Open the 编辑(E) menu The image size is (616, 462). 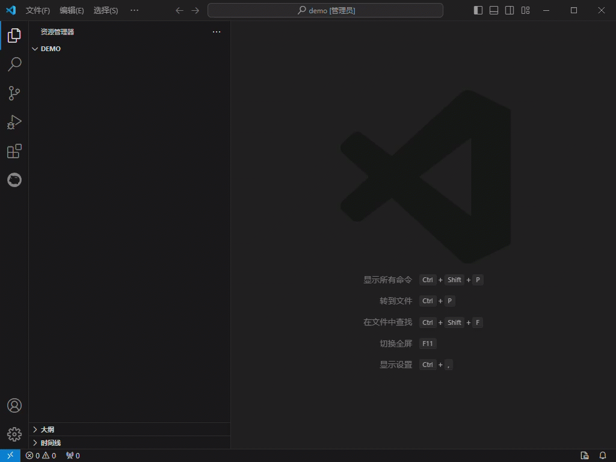[72, 11]
